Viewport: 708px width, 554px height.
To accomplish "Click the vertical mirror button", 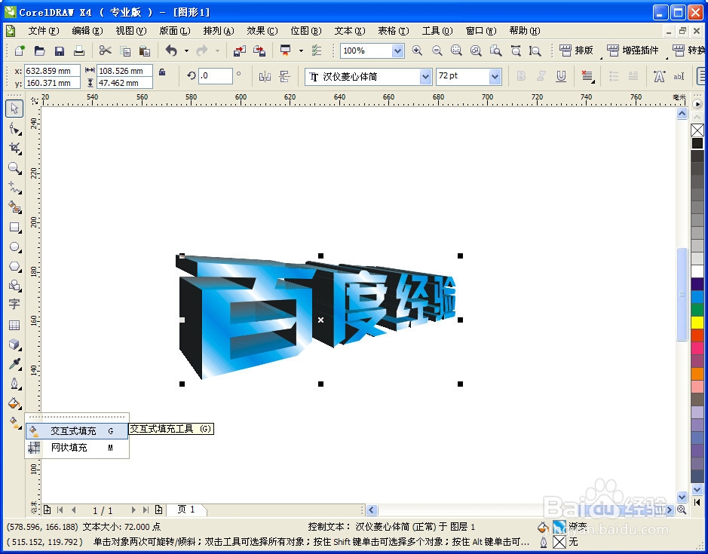I will (284, 76).
